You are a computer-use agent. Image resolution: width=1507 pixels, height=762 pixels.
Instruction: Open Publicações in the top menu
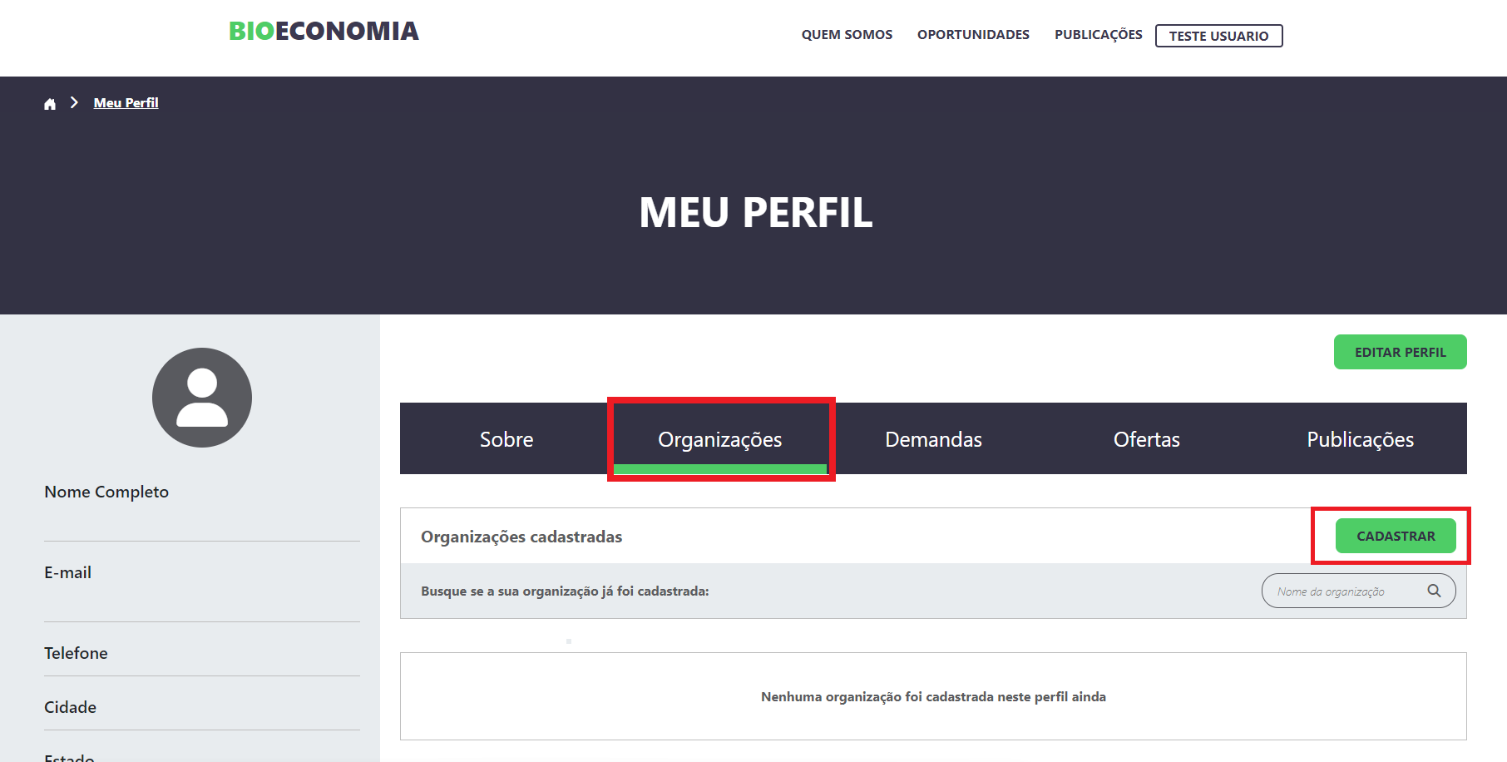1098,35
